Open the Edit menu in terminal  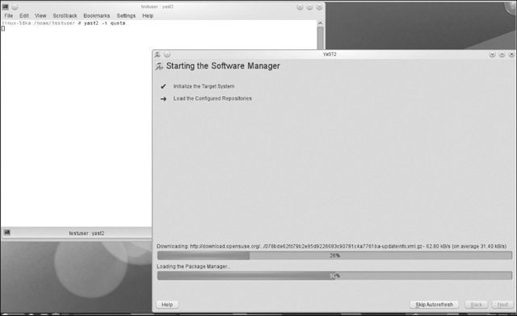point(24,15)
